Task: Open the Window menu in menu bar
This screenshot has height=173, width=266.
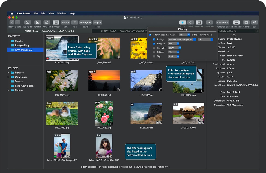Action: pos(62,13)
